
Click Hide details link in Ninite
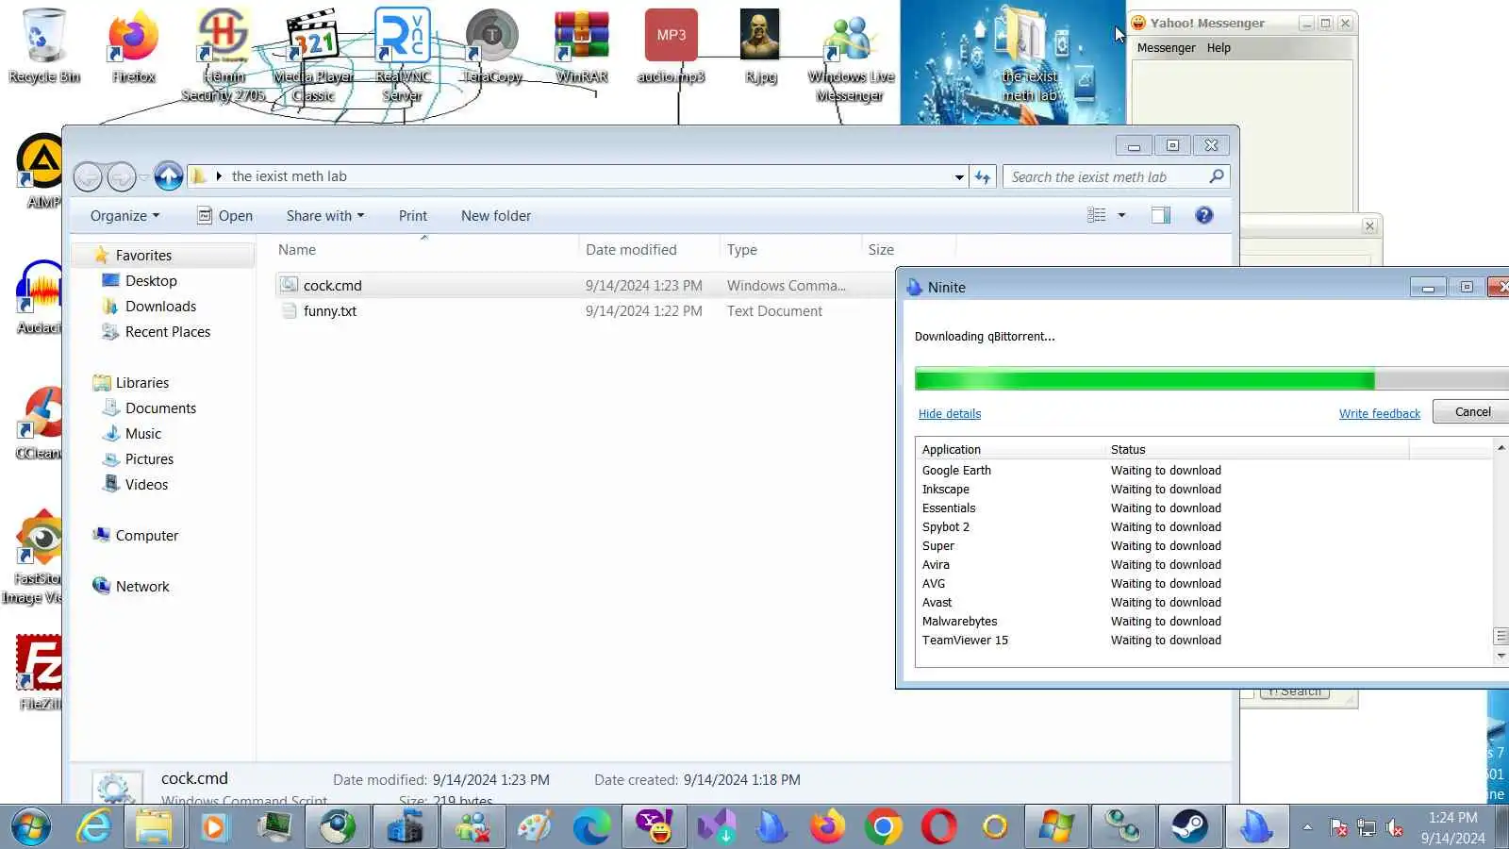tap(950, 413)
